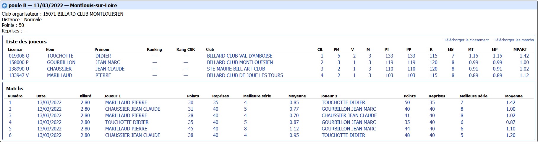This screenshot has height=144, width=538.
Task: Select match number 1 in the Matchs table
Action: 10,102
